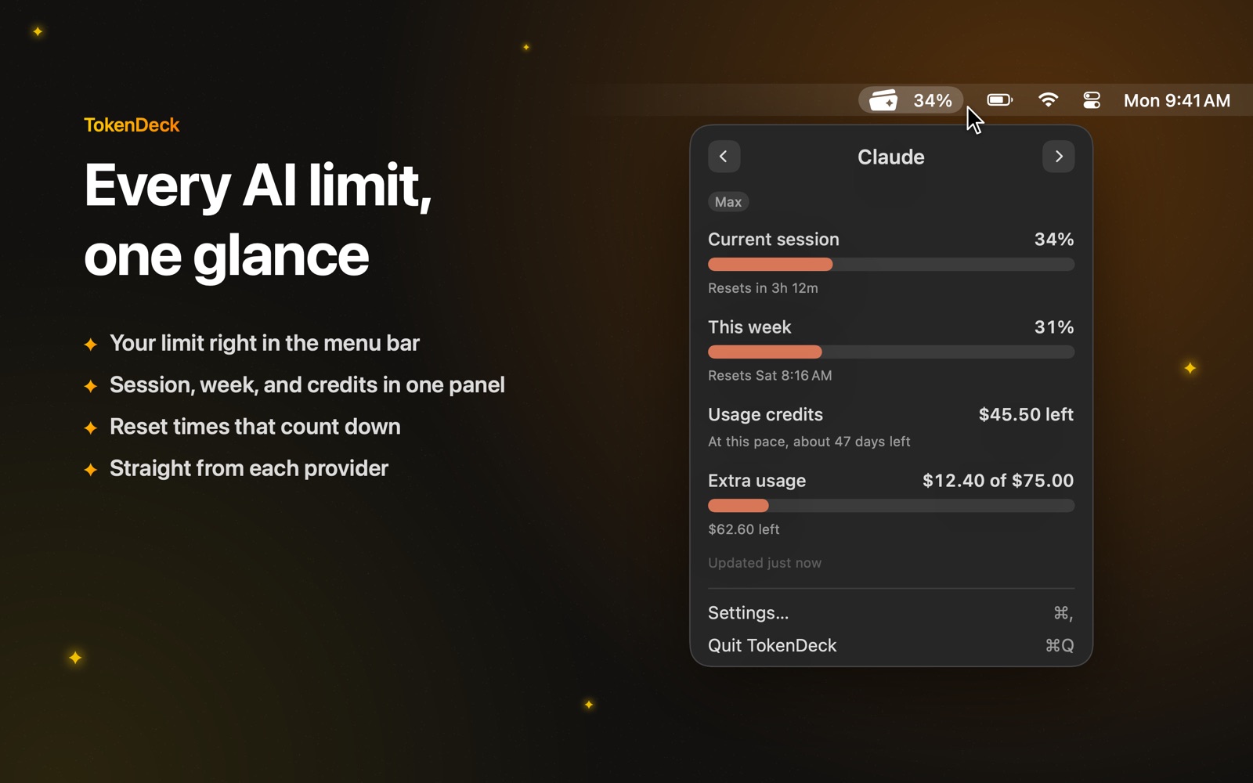Image resolution: width=1253 pixels, height=783 pixels.
Task: Click "At this pace, about 47 days left"
Action: [x=809, y=442]
